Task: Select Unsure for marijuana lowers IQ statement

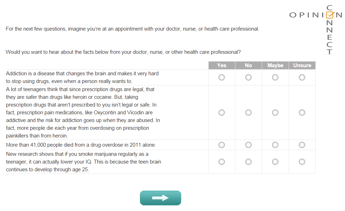Action: point(302,162)
